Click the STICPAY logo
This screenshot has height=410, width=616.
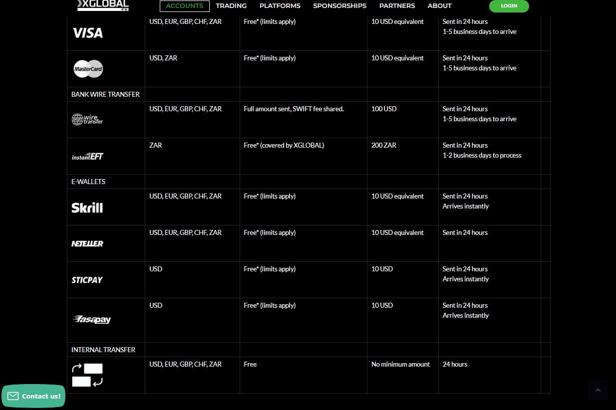point(87,280)
